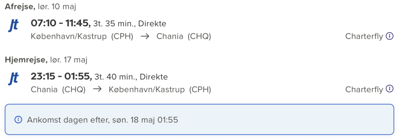Click the 3t. 40 min., Direkte duration text

pos(131,77)
